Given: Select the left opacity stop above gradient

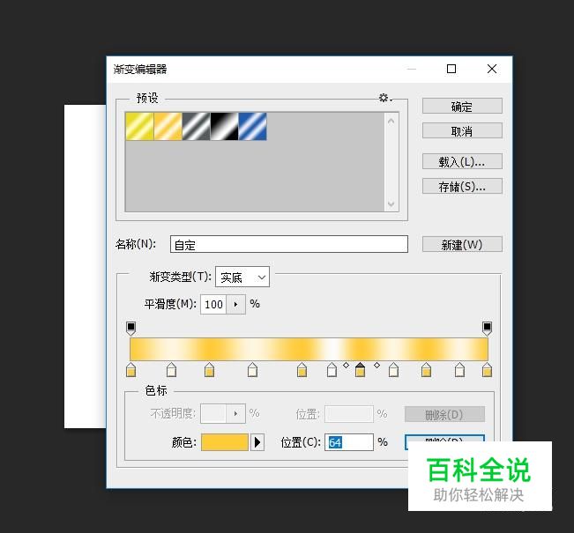Looking at the screenshot, I should 130,328.
